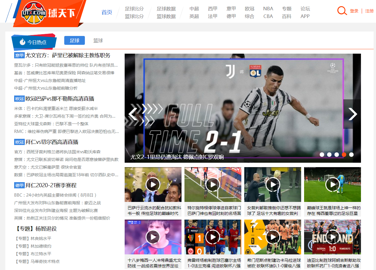Open the NBA navigation item
Screen dimensions: 376x270
pyautogui.click(x=268, y=9)
